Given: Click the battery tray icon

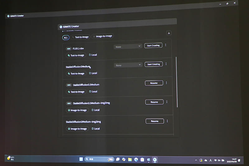Looking at the screenshot, I should point(223,160).
